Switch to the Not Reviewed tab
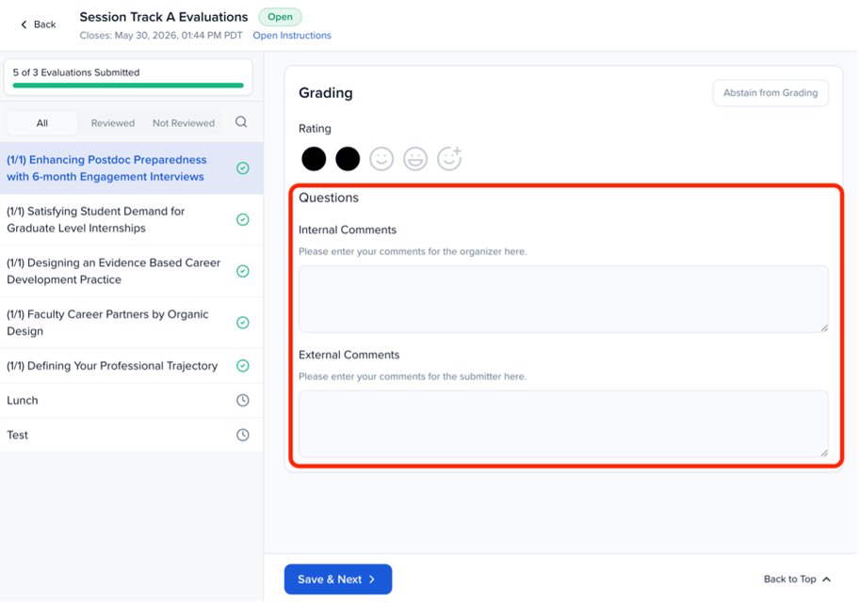This screenshot has width=859, height=603. 184,123
